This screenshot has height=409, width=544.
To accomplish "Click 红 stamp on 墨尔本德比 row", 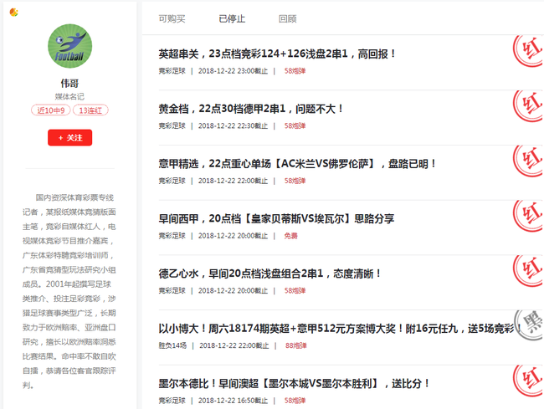I will 528,381.
